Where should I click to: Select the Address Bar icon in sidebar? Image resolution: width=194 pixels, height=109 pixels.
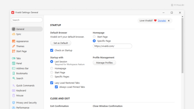pyautogui.click(x=14, y=68)
